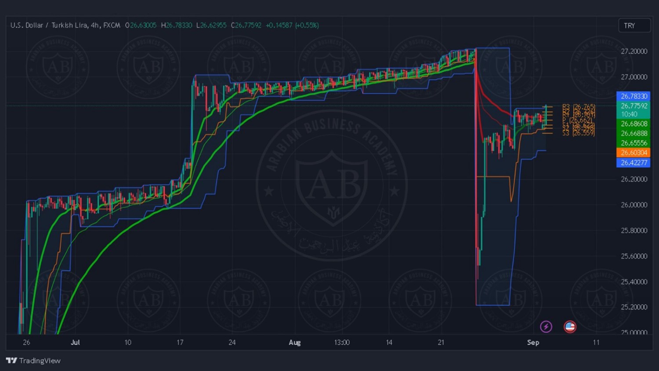Click the 26.20000 price axis label

[x=634, y=179]
